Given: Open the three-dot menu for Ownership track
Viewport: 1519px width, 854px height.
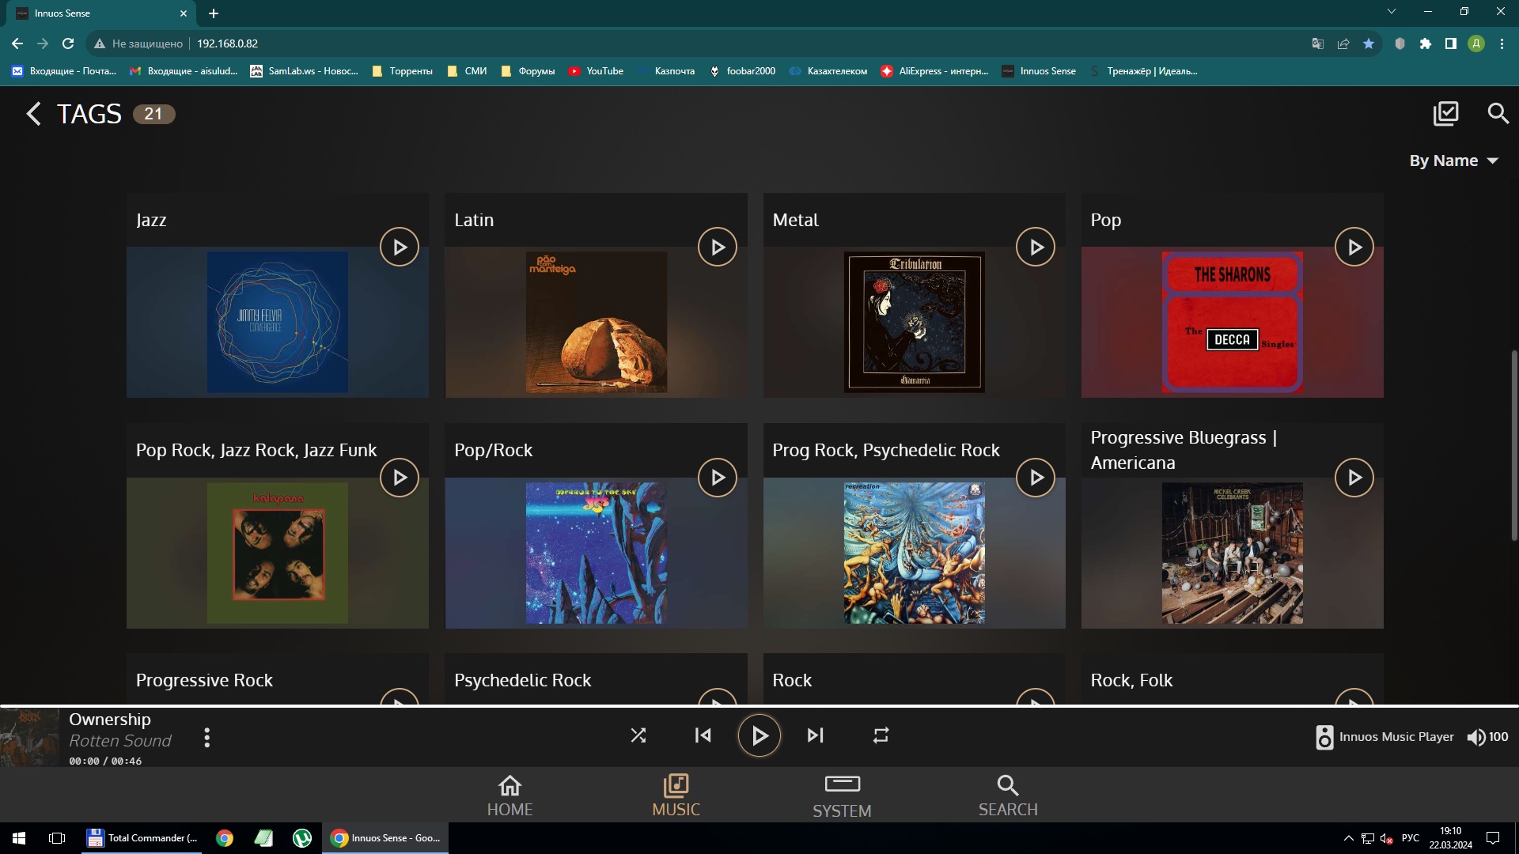Looking at the screenshot, I should pos(207,738).
